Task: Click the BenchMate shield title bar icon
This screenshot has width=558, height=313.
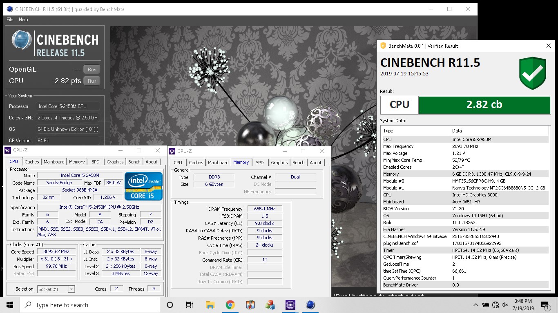Action: click(383, 46)
